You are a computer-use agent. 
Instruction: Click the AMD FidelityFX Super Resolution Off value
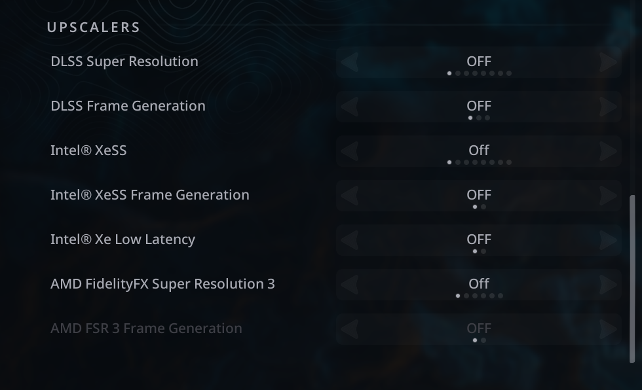(x=479, y=284)
